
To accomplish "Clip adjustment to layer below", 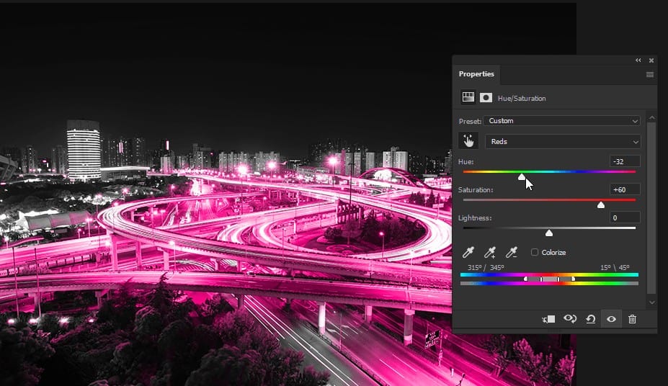I will (548, 319).
